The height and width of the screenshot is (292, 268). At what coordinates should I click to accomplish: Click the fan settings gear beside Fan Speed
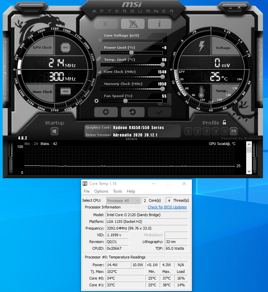click(x=96, y=101)
